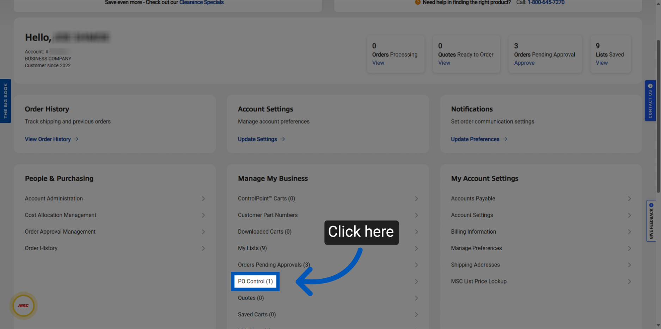Approve Orders Pending Approval

[524, 63]
